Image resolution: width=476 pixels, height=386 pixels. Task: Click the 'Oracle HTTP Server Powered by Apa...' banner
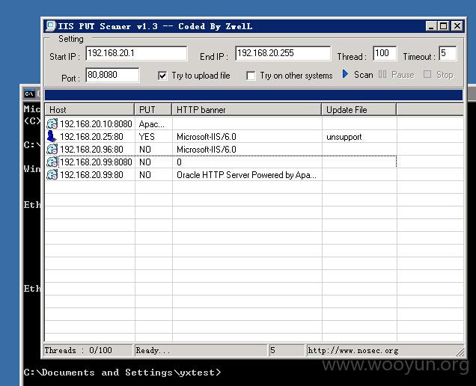[246, 175]
